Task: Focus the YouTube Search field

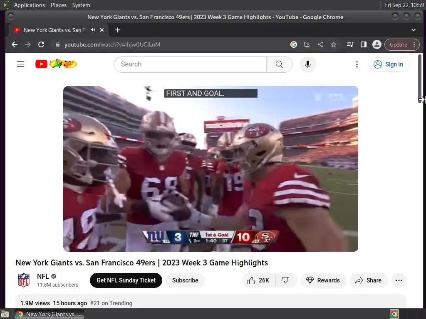Action: point(191,64)
